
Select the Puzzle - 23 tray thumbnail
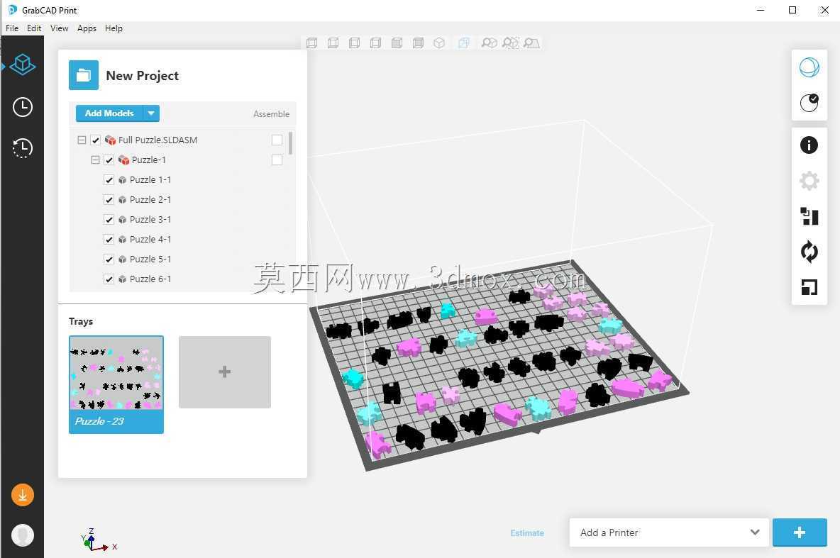116,384
